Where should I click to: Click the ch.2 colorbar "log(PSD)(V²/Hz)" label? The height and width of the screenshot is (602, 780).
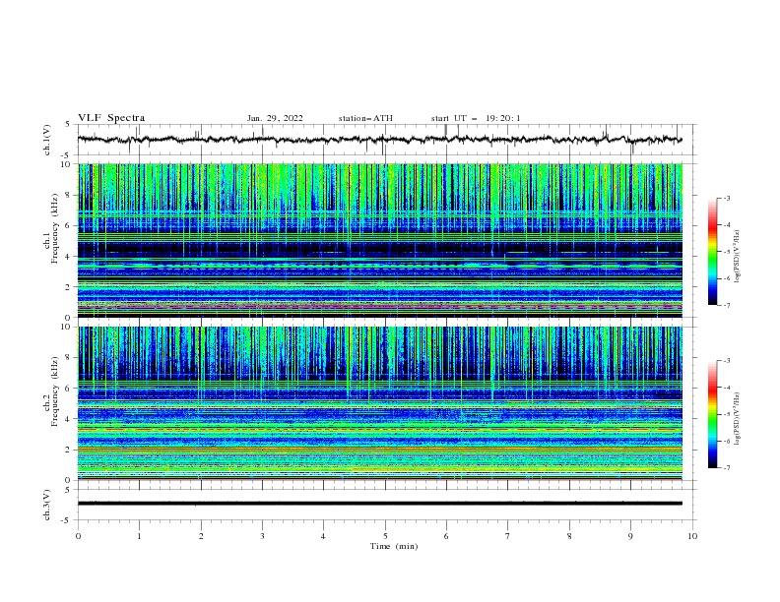[x=737, y=418]
